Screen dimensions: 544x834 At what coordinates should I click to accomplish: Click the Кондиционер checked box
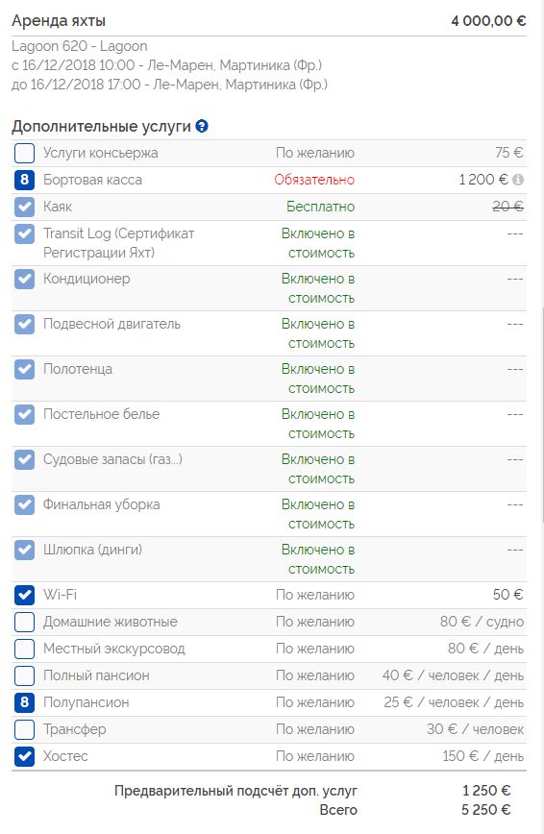24,279
